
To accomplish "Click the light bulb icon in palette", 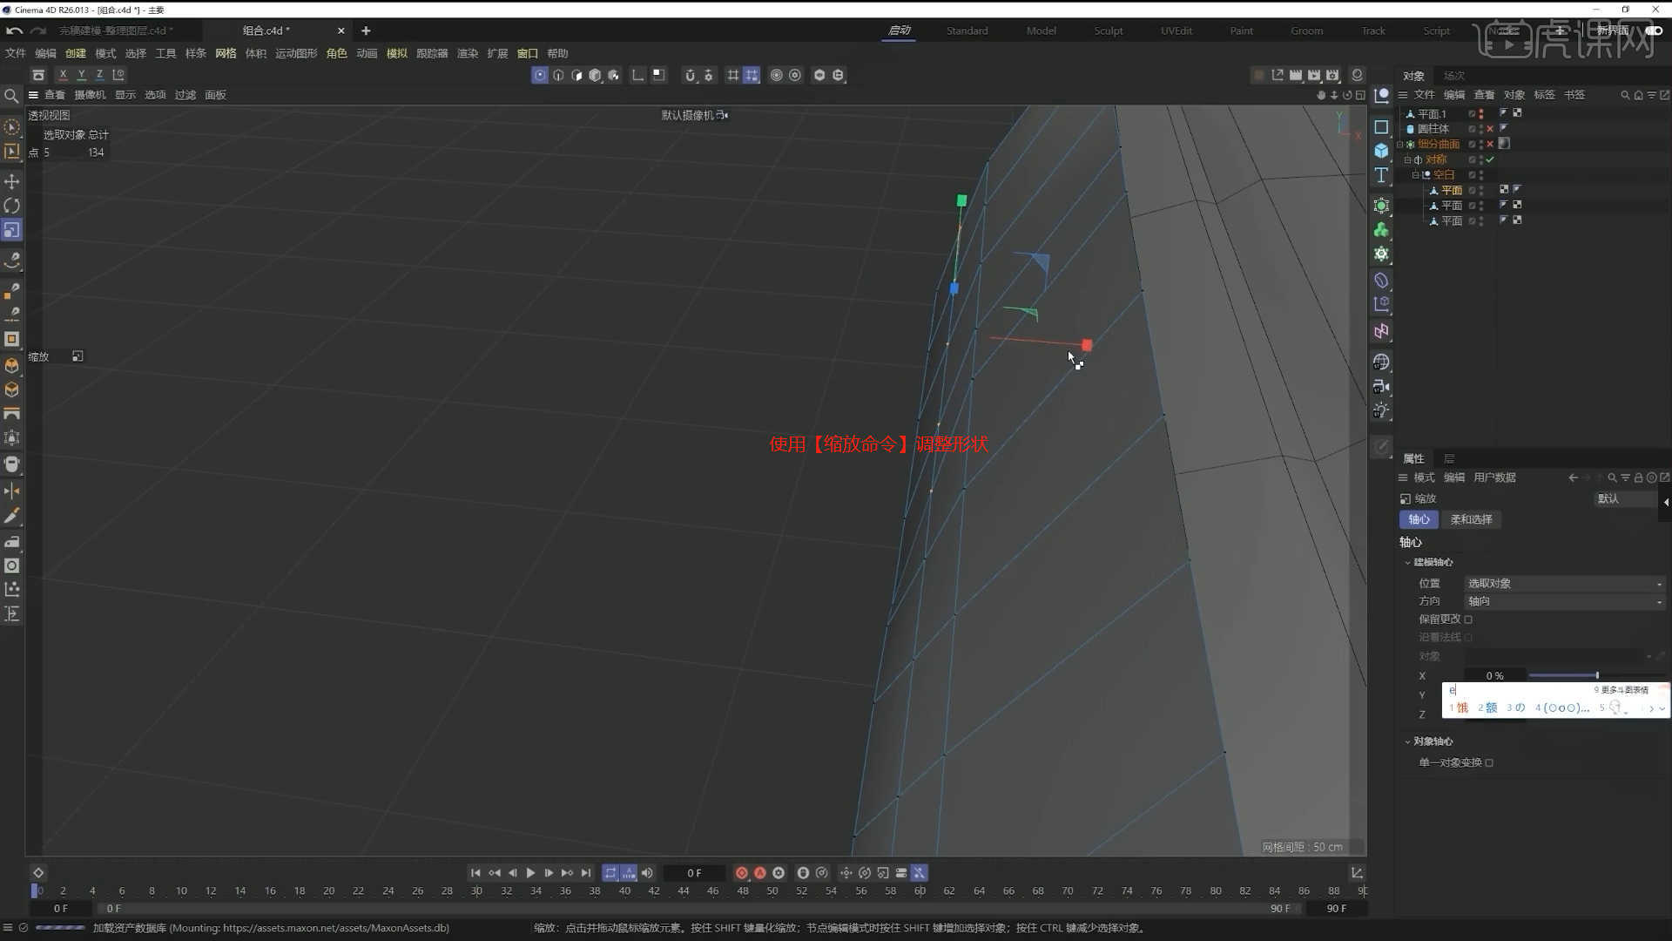I will pyautogui.click(x=1381, y=410).
